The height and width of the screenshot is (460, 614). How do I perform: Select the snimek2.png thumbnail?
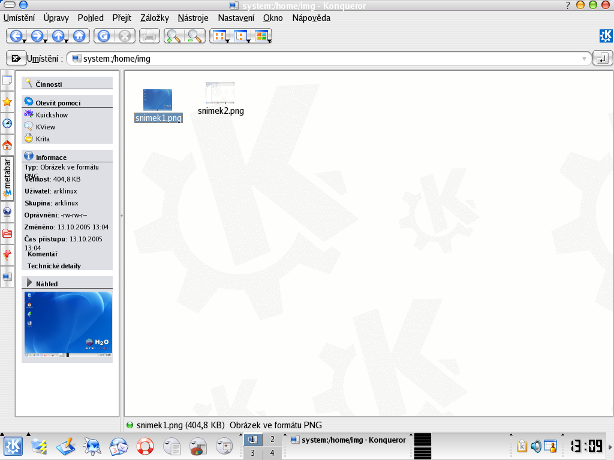click(220, 93)
